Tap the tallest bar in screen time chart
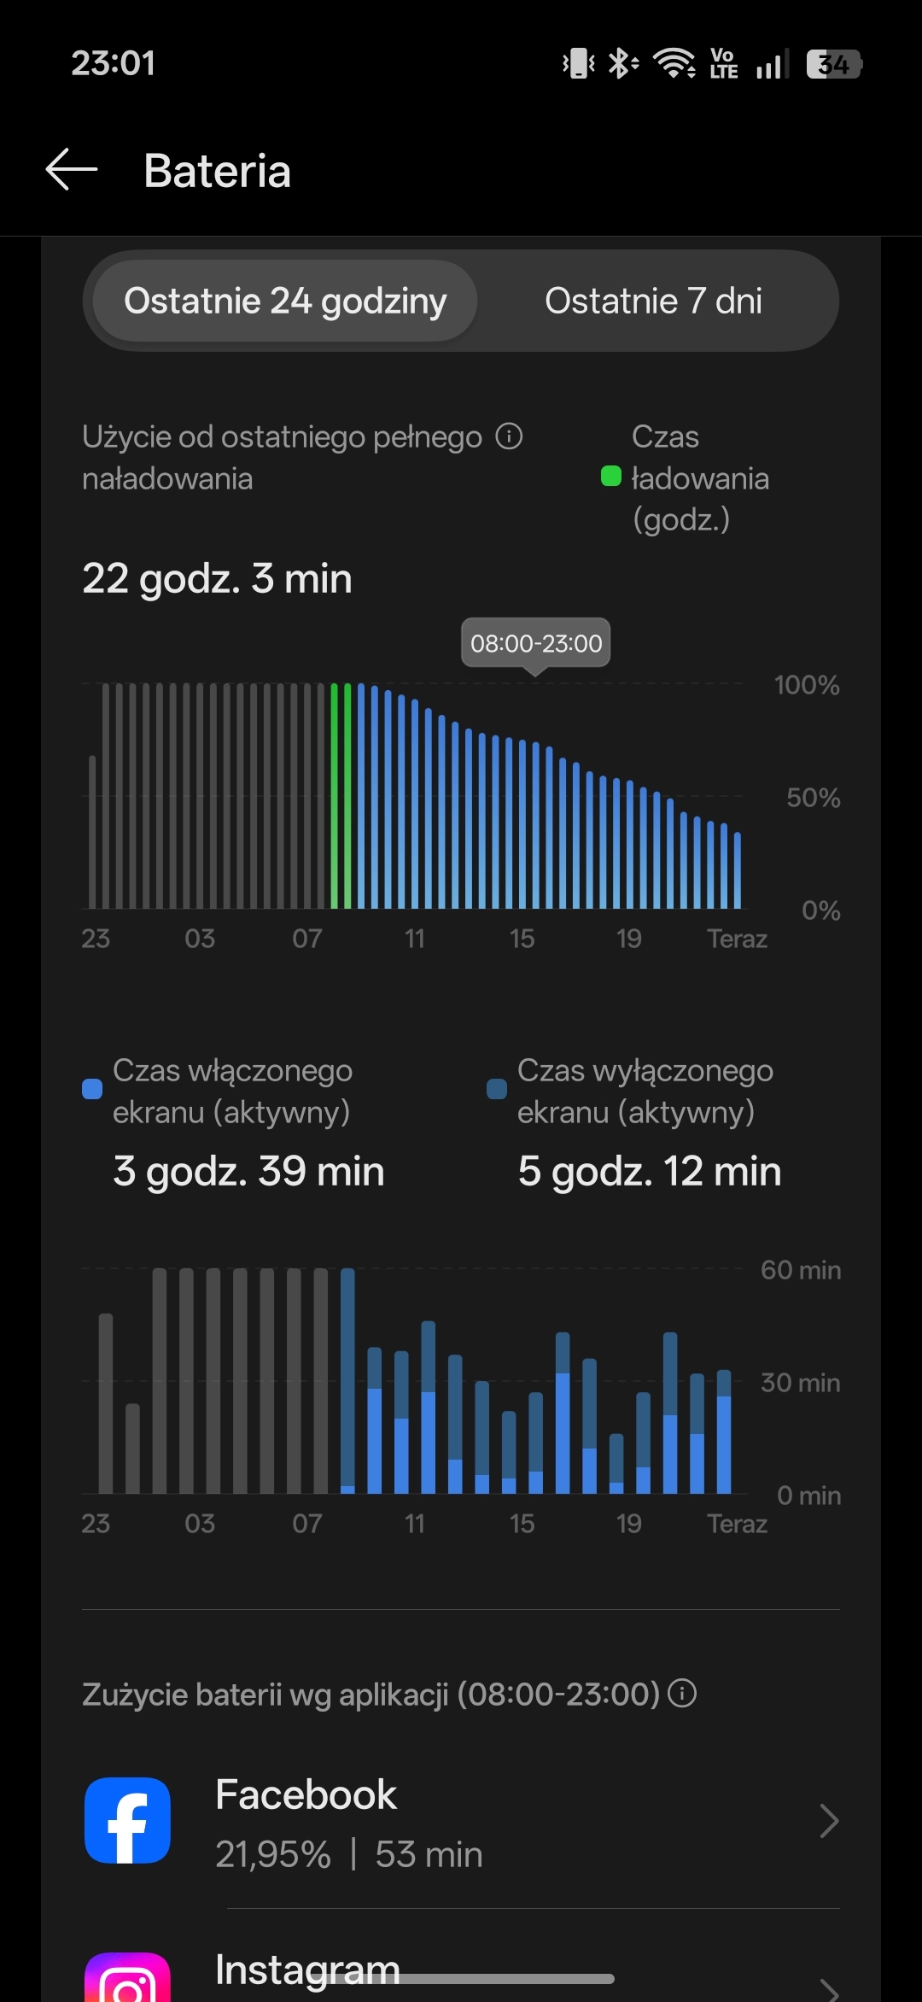Screen dimensions: 922x2002 pos(347,1380)
